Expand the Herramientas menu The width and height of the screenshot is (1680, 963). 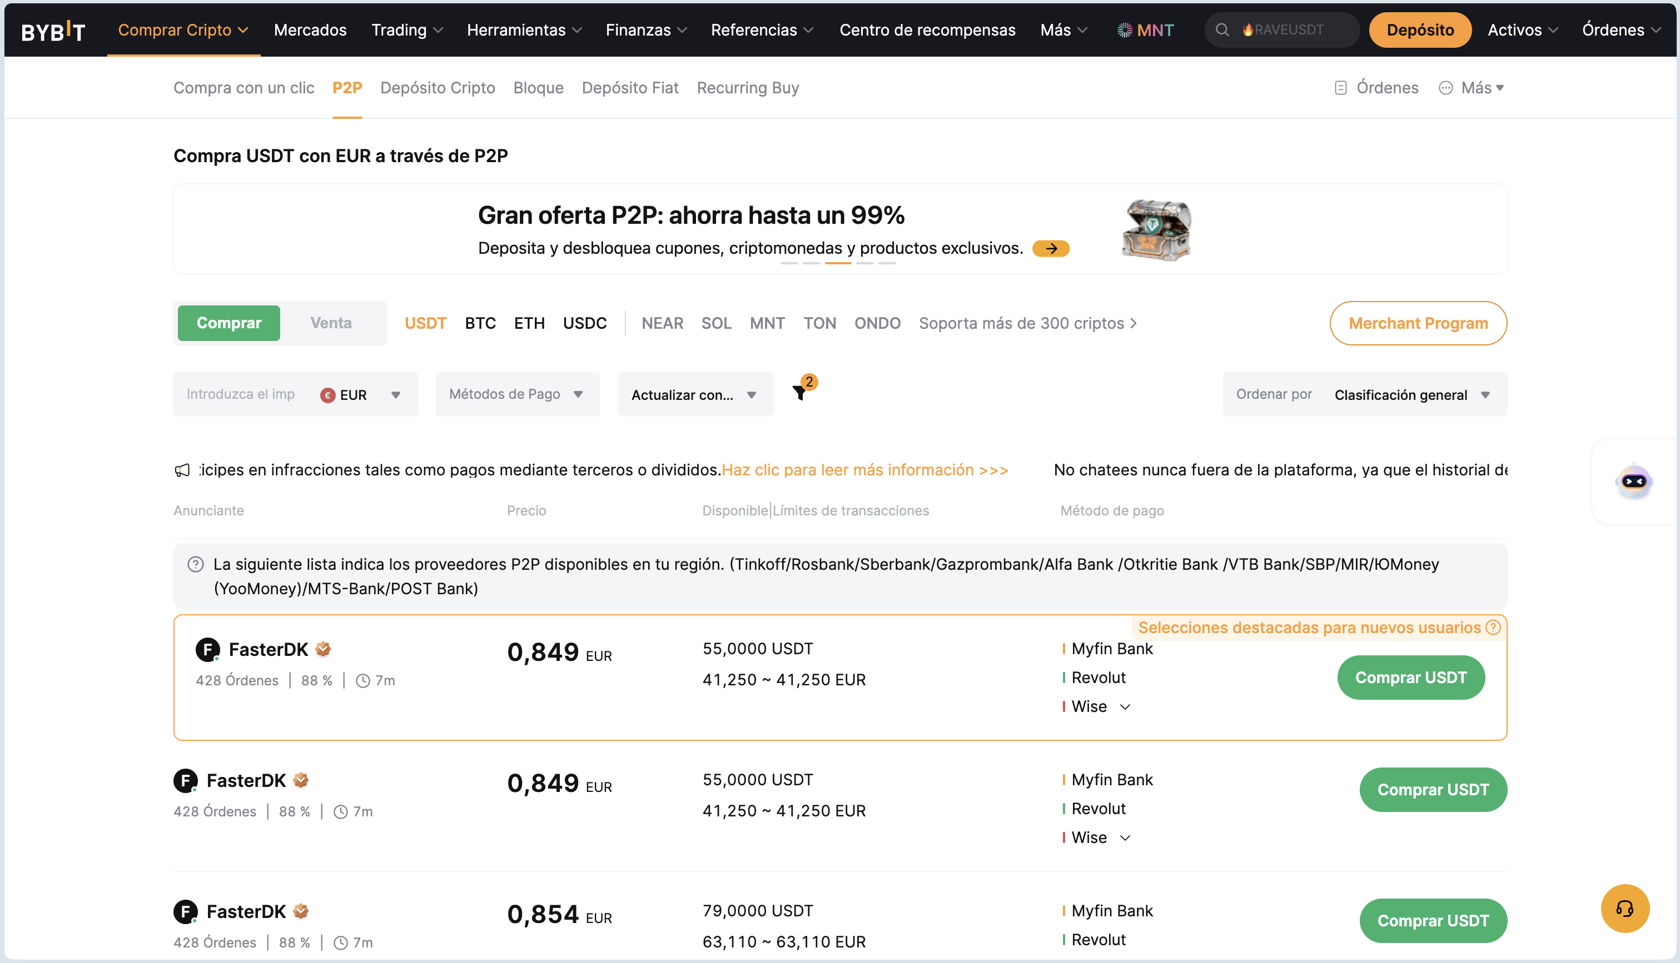pos(524,30)
